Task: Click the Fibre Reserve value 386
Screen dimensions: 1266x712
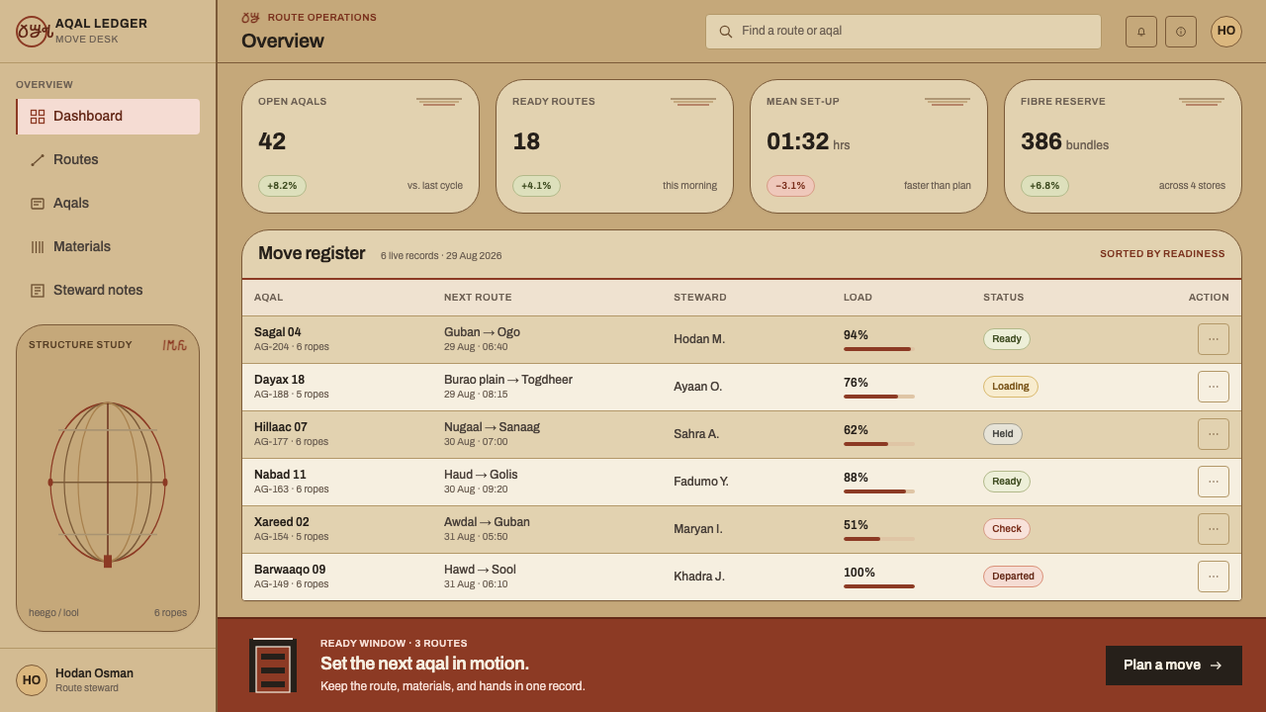Action: click(x=1041, y=141)
